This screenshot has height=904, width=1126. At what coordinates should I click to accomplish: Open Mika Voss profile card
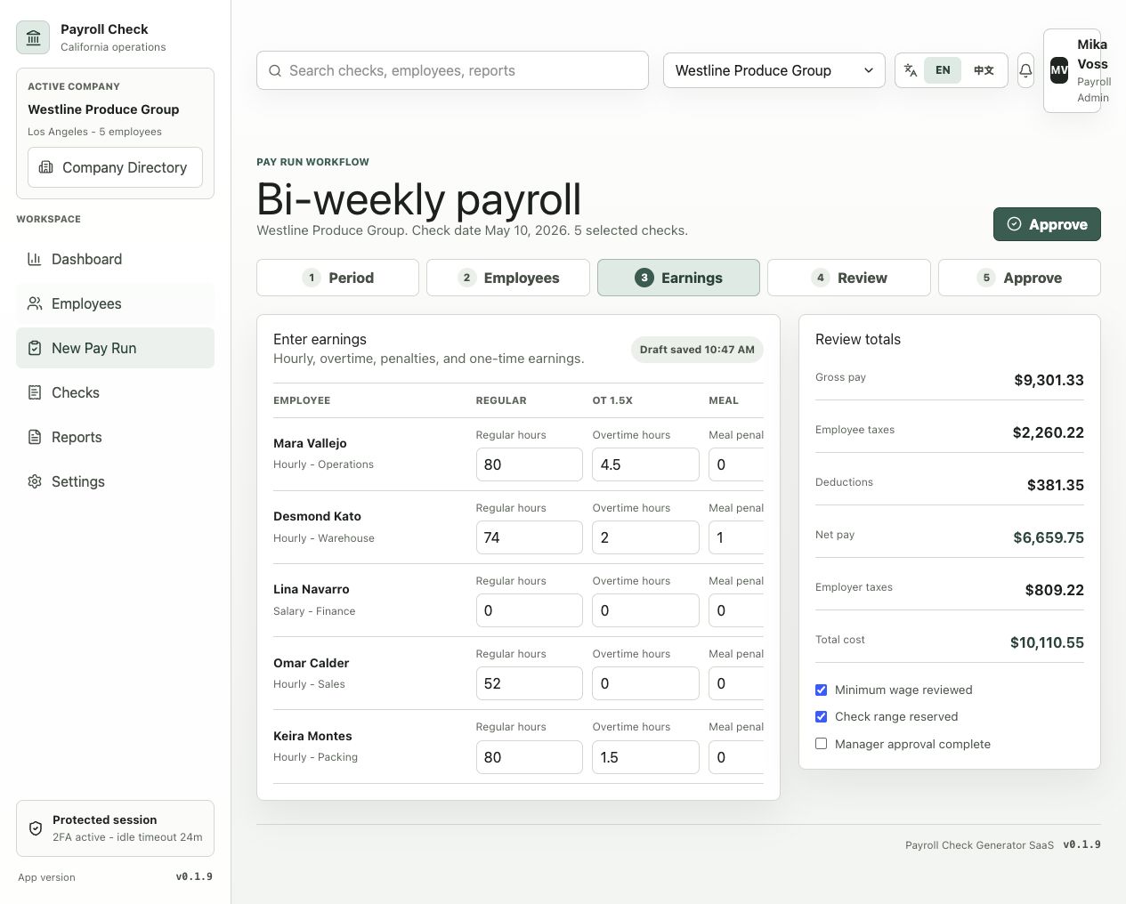coord(1072,70)
